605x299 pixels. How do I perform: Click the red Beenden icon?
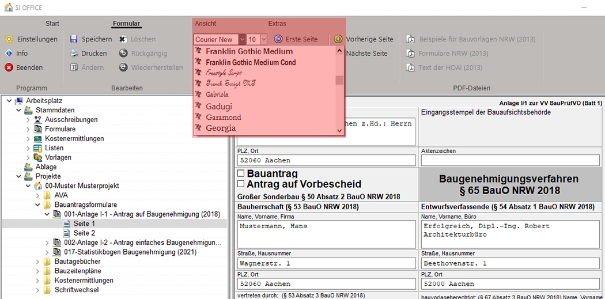click(x=9, y=67)
